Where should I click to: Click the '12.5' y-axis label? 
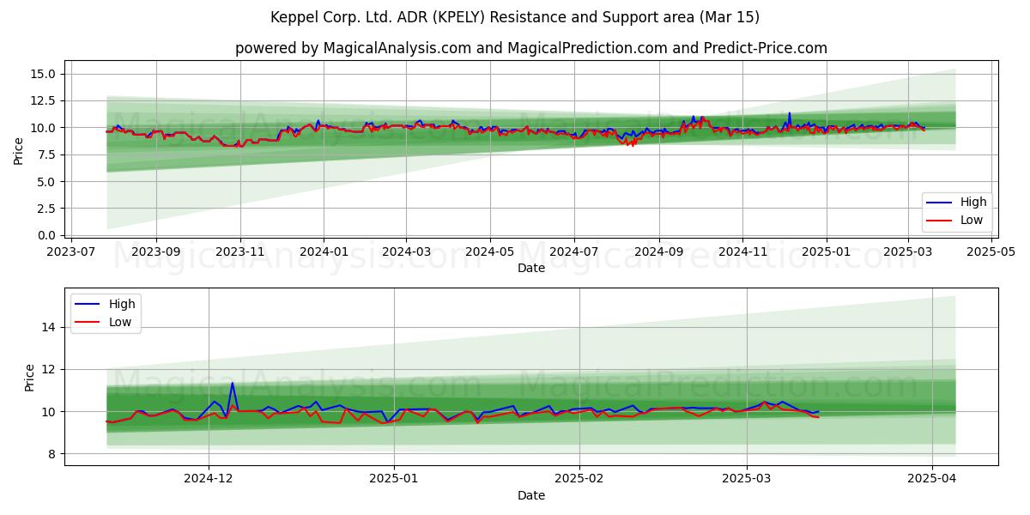pos(45,101)
